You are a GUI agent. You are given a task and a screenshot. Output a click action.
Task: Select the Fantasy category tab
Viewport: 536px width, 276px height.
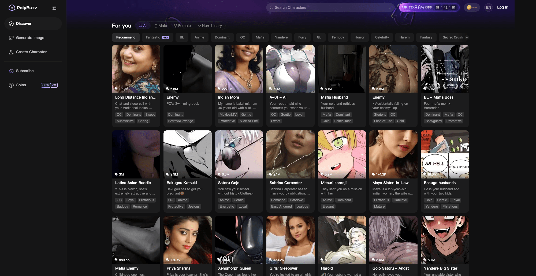pos(426,37)
